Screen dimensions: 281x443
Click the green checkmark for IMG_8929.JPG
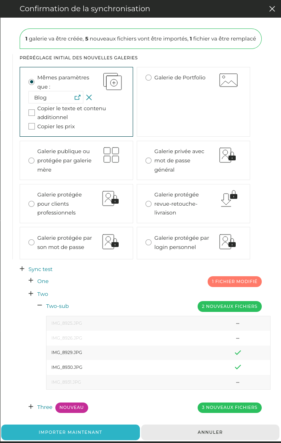238,352
